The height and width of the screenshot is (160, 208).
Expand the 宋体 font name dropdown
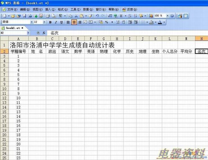tap(31, 22)
